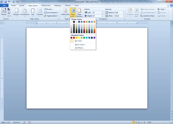This screenshot has height=124, width=173.
Task: Open the Theme Fonts button
Action: pos(9,13)
